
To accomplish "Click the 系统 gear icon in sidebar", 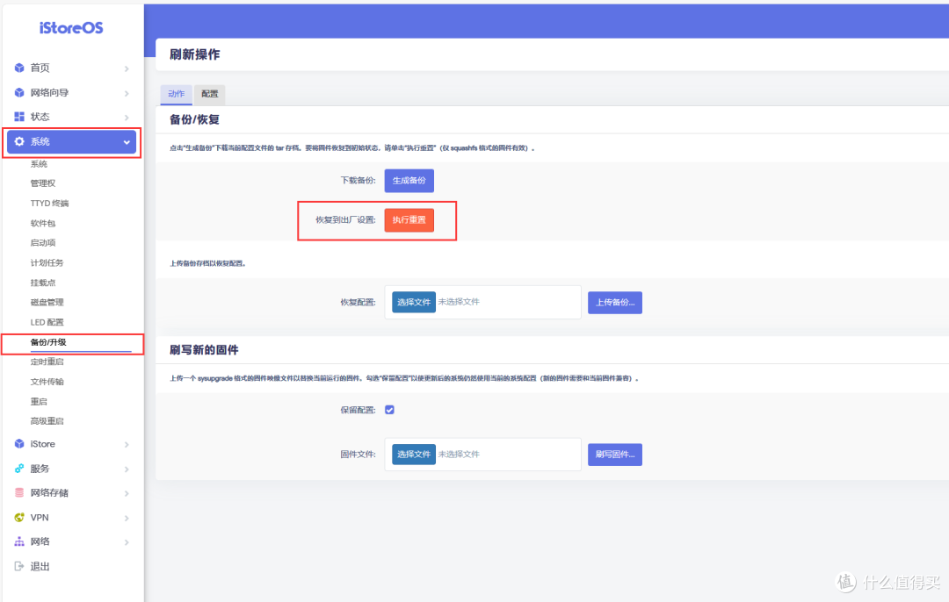I will (x=19, y=141).
